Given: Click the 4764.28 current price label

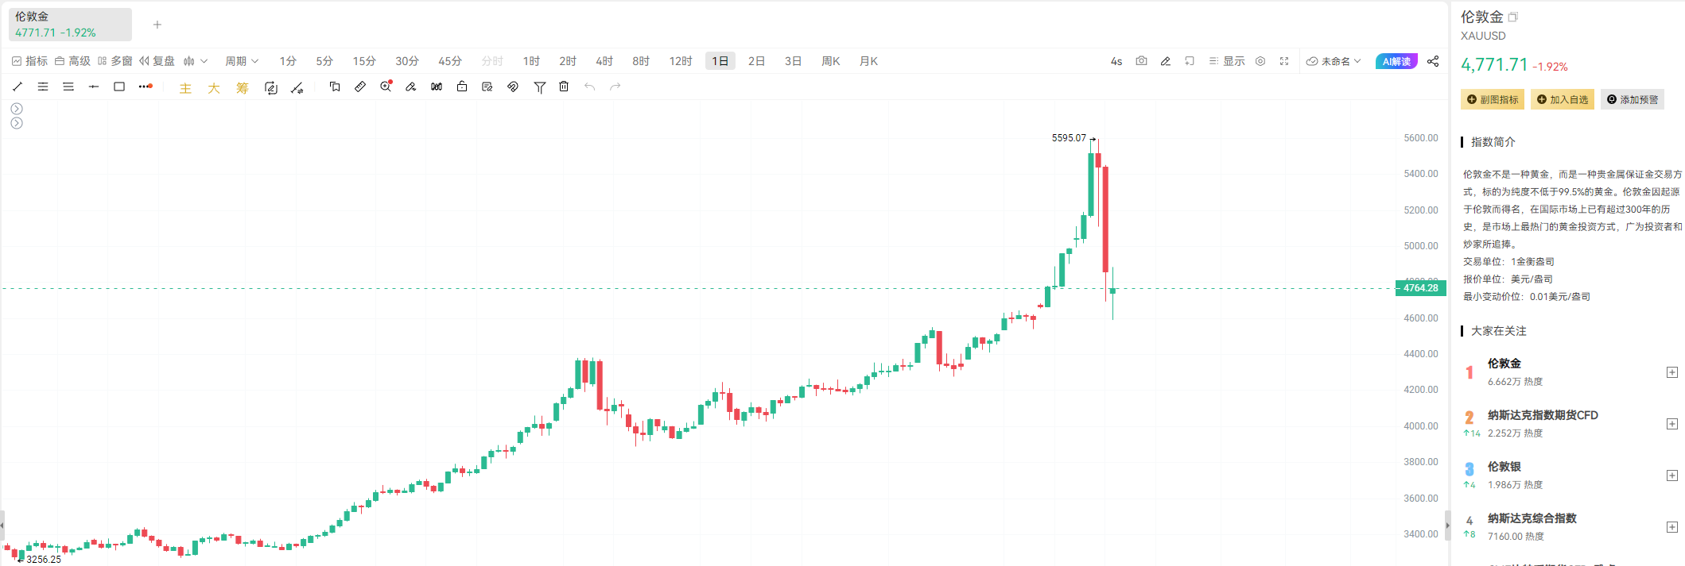Looking at the screenshot, I should [x=1420, y=288].
